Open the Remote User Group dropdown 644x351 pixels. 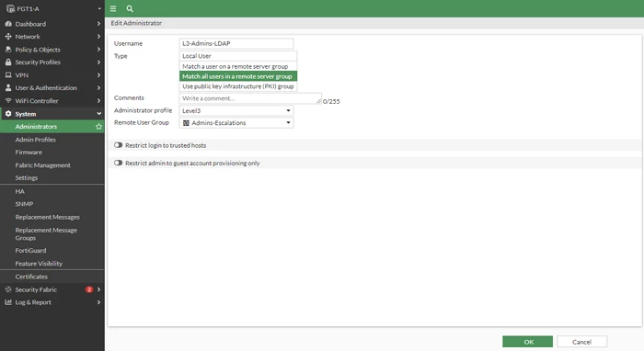(x=236, y=122)
